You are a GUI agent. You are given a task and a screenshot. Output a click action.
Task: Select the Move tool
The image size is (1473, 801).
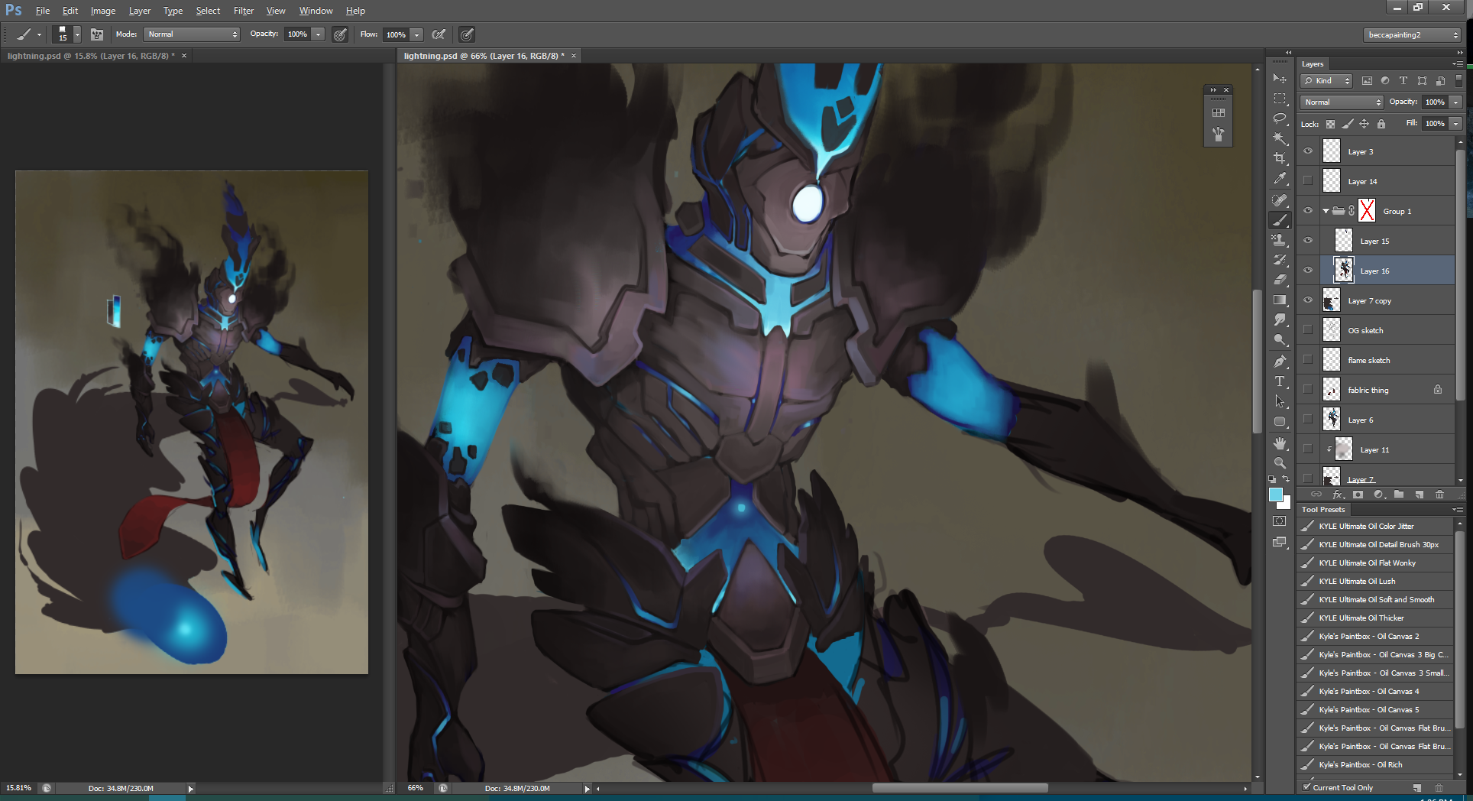point(1280,79)
